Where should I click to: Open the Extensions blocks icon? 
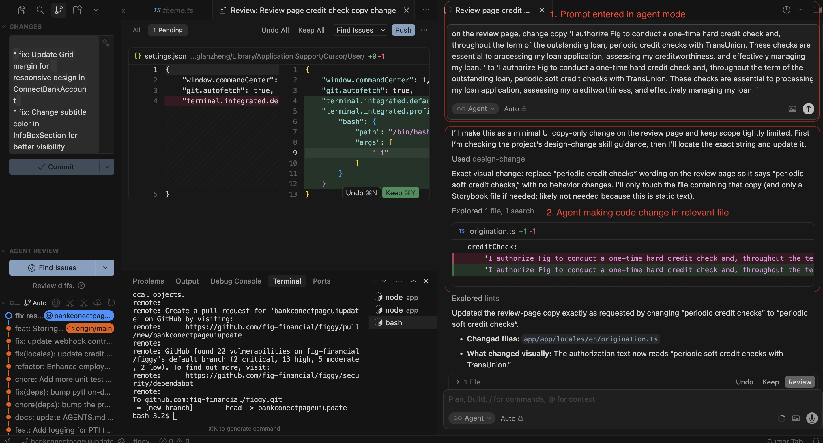coord(77,10)
